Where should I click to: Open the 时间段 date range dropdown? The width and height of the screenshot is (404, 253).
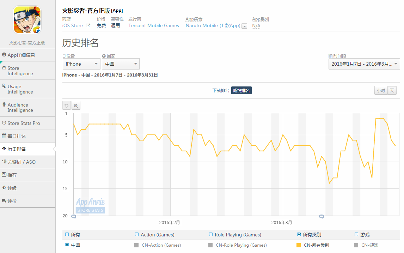[364, 64]
